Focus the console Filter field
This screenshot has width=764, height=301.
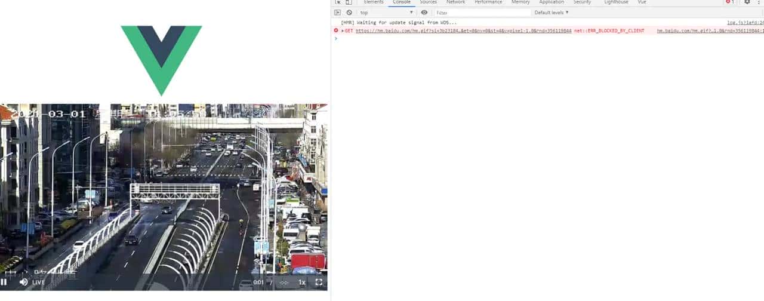(482, 13)
